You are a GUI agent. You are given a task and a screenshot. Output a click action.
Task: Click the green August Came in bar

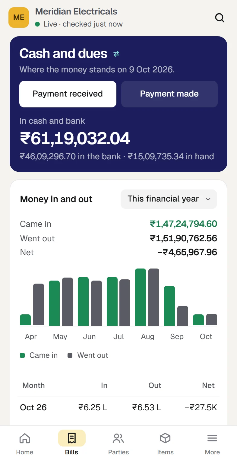[x=141, y=297]
